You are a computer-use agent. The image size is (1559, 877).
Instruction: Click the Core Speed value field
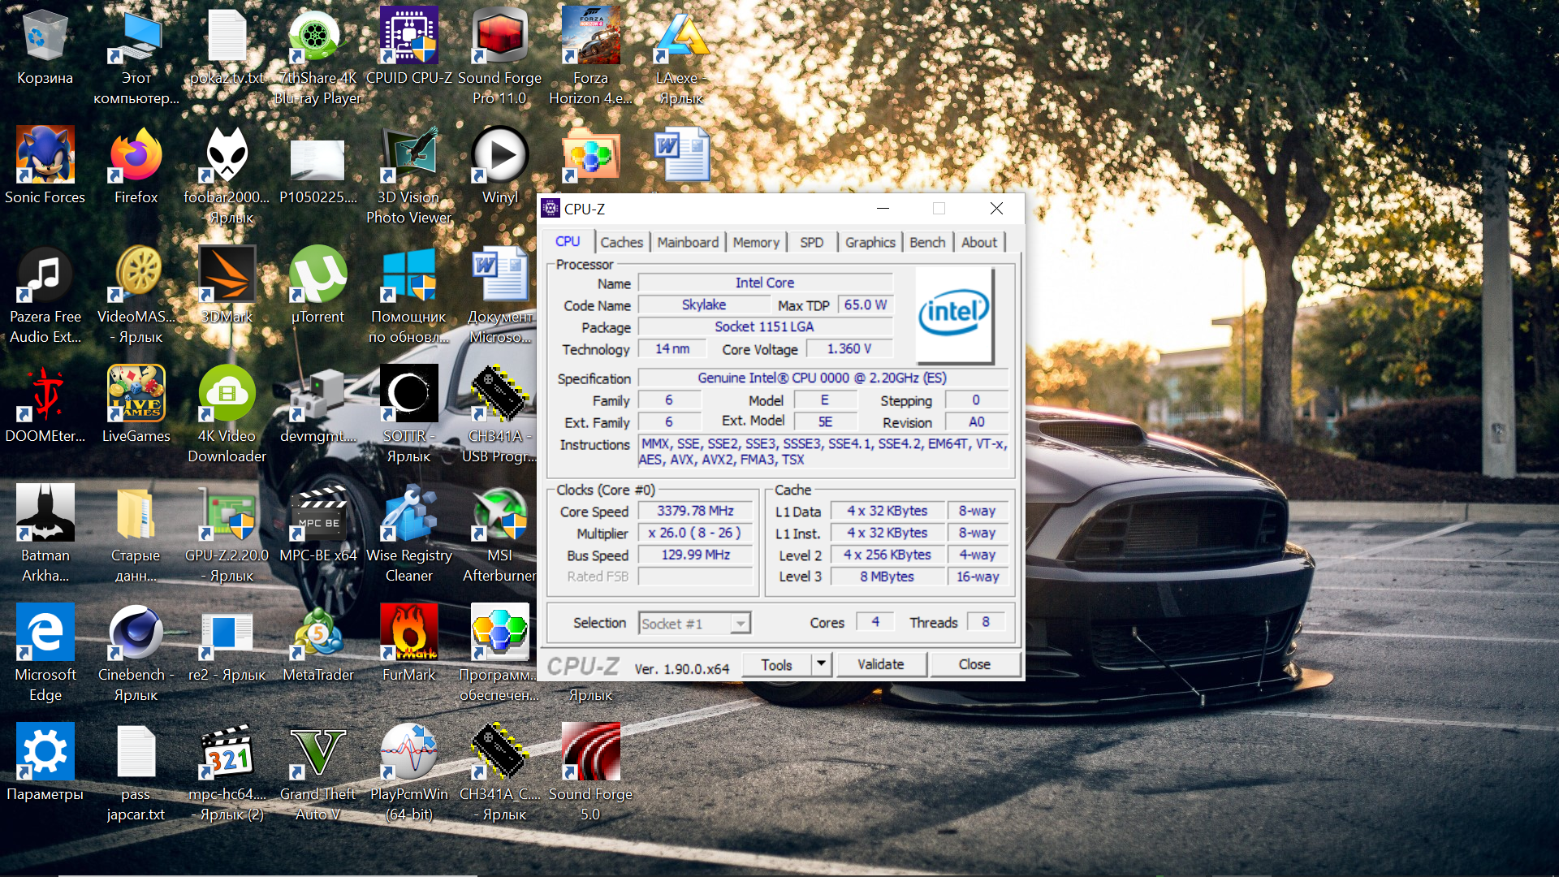695,511
